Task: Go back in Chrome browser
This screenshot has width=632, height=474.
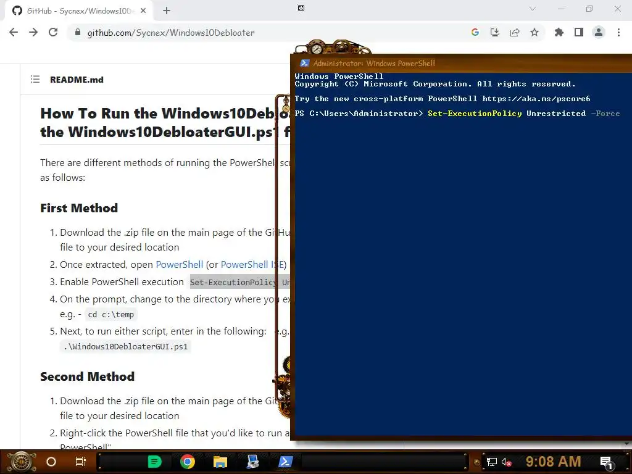Action: [14, 32]
